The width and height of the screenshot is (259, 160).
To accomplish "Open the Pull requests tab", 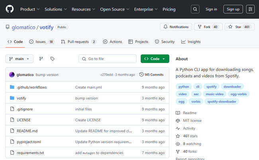I will point(78,42).
